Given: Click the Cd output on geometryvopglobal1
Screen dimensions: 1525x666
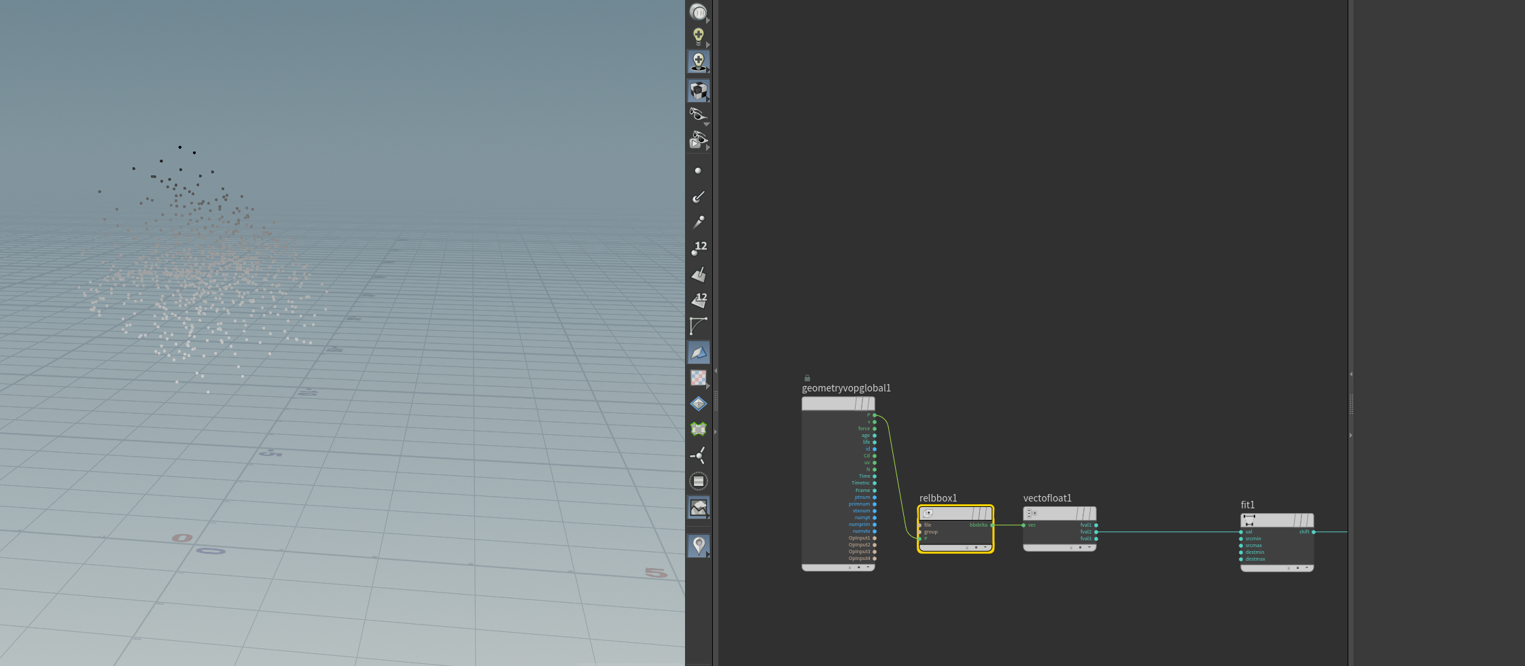Looking at the screenshot, I should (875, 456).
